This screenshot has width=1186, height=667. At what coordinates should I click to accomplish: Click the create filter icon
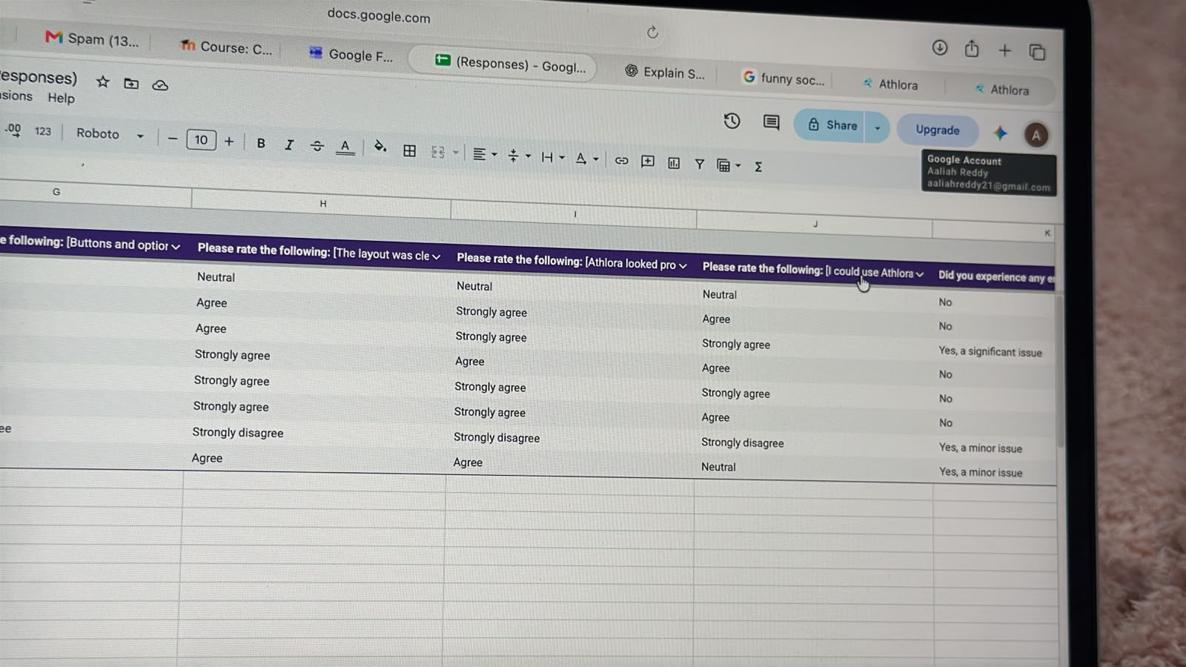tap(699, 164)
